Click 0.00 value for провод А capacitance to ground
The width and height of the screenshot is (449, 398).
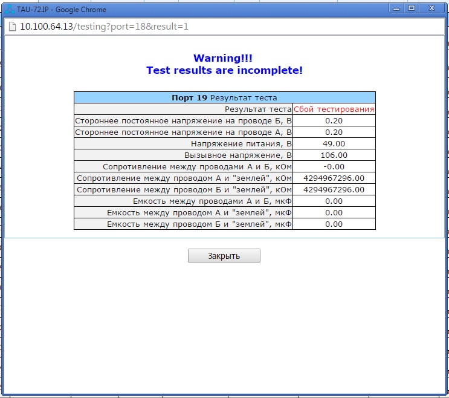pos(334,212)
